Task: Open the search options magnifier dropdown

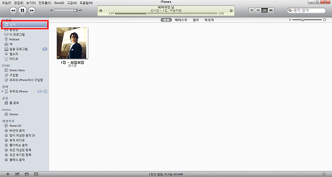Action: [290, 11]
